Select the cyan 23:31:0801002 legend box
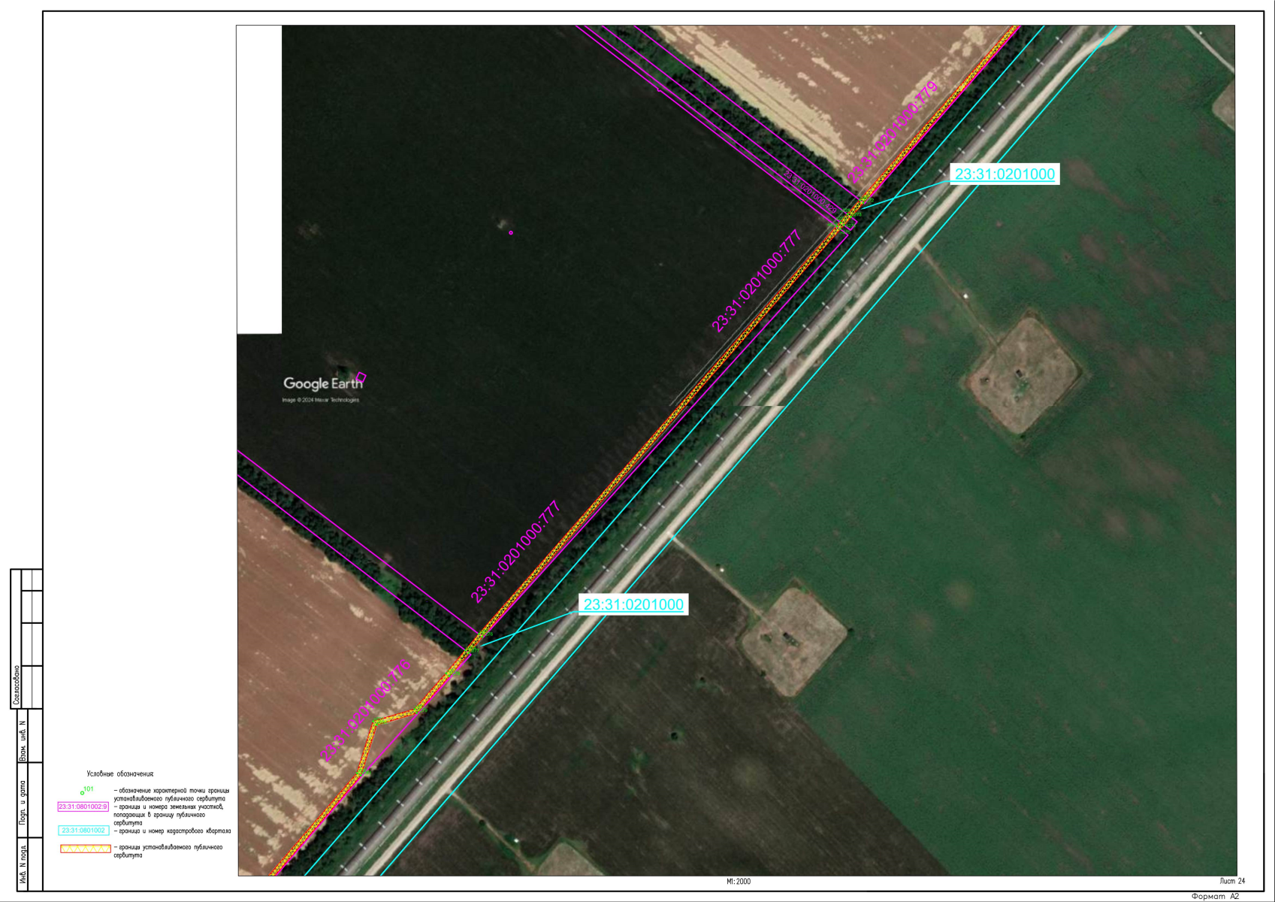 [x=83, y=831]
